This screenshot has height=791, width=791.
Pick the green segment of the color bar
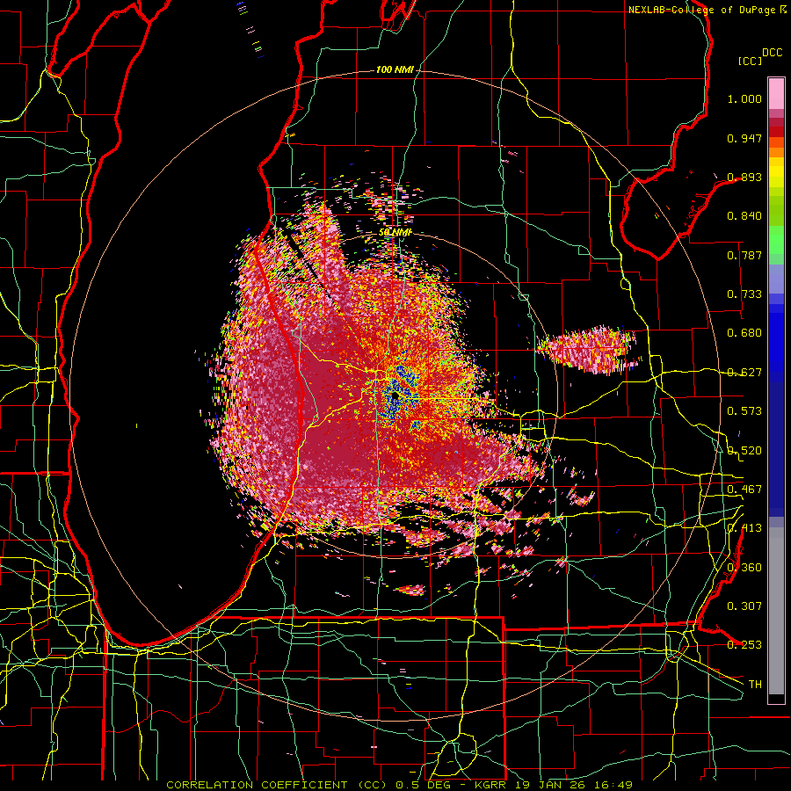tap(776, 240)
